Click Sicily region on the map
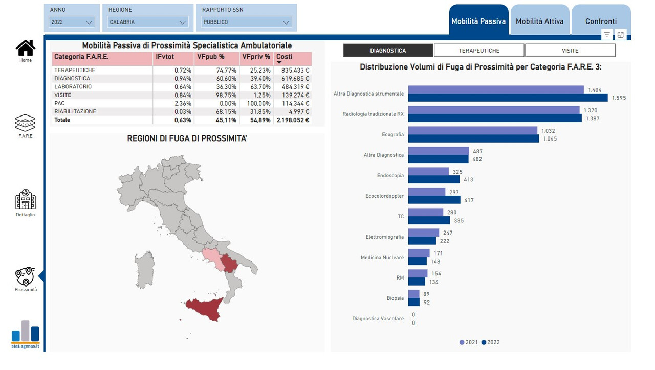 (205, 309)
